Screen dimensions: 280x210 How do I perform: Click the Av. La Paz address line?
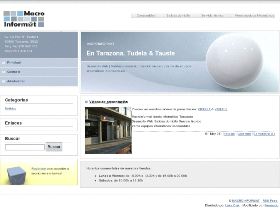(22, 37)
